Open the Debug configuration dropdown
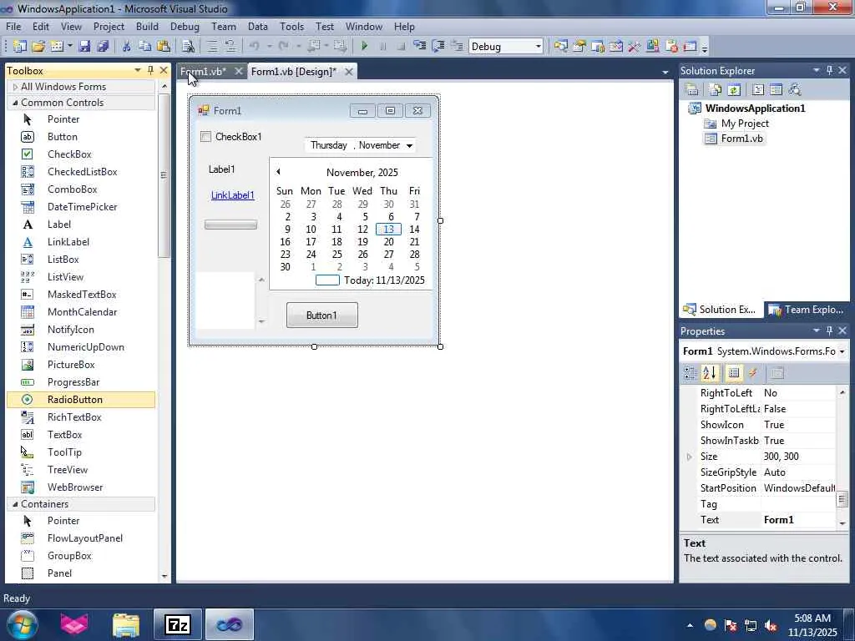The height and width of the screenshot is (641, 855). 538,47
